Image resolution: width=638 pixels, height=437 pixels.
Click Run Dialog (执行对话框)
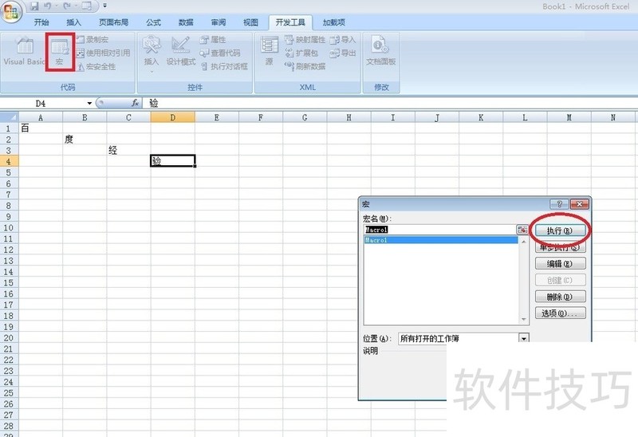(224, 66)
